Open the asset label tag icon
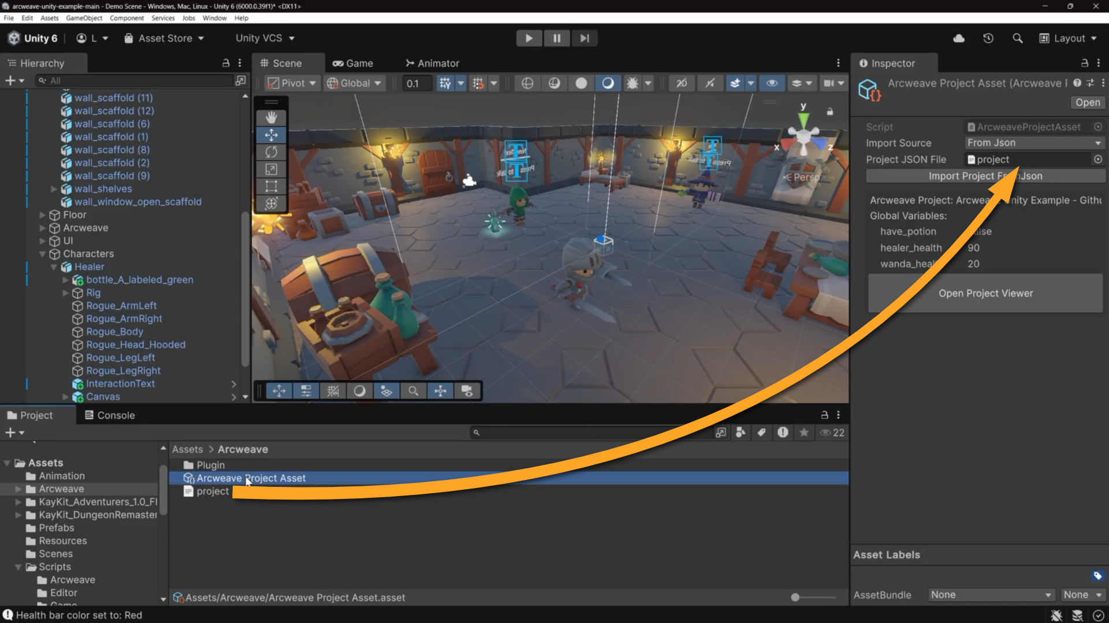 tap(1097, 576)
